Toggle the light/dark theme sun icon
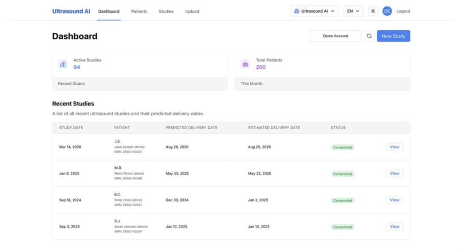 pos(373,11)
